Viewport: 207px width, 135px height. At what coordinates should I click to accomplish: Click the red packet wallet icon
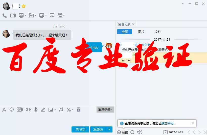tap(79, 110)
